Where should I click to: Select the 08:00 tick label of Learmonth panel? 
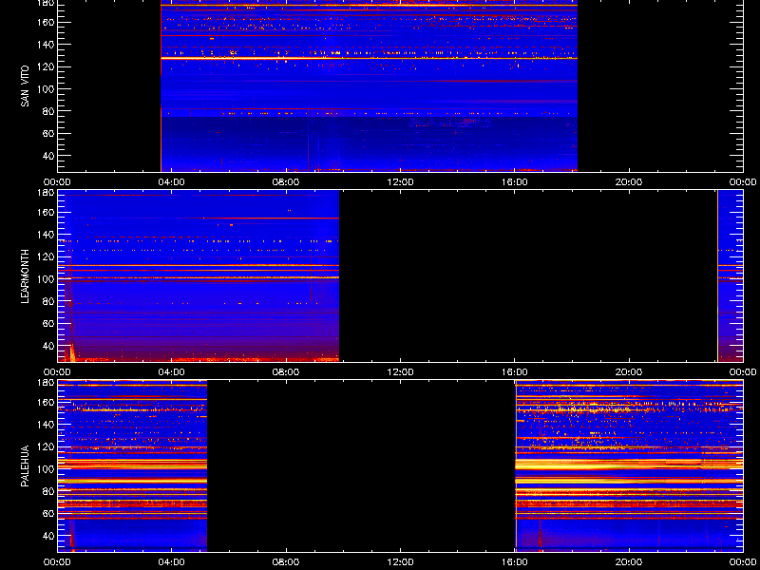tap(286, 372)
